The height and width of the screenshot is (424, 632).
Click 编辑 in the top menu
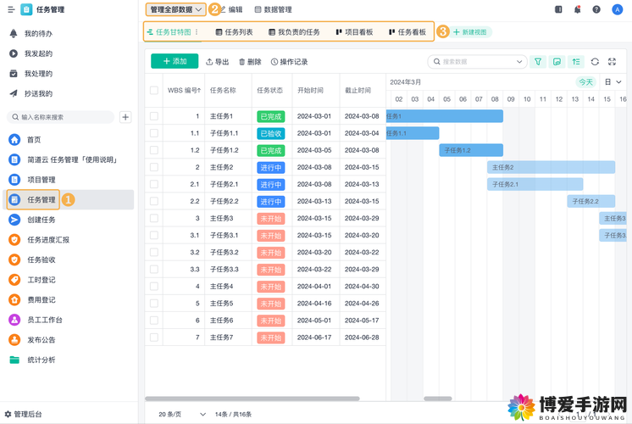231,9
